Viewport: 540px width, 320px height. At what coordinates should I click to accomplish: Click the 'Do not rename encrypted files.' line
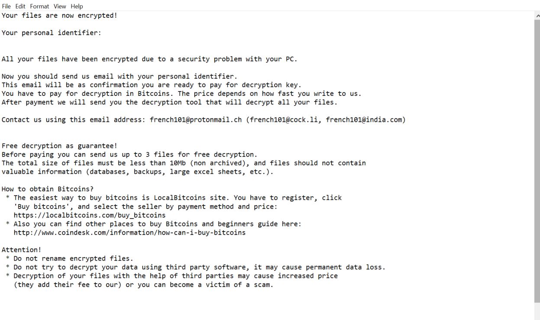74,258
